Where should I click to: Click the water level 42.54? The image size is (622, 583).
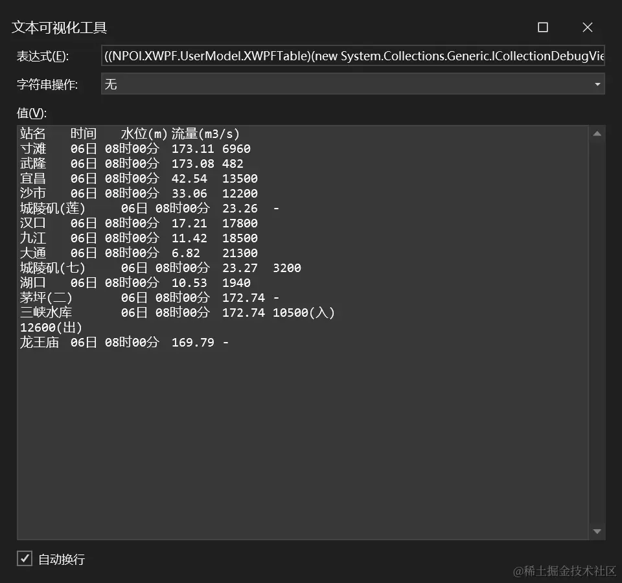click(x=189, y=179)
